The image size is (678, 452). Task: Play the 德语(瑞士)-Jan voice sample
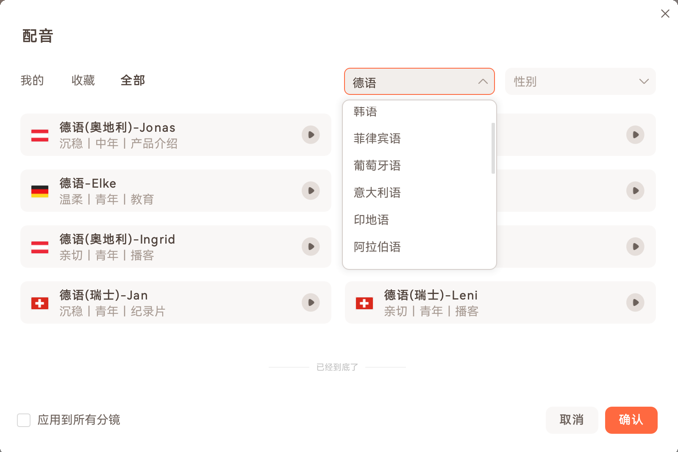[311, 302]
